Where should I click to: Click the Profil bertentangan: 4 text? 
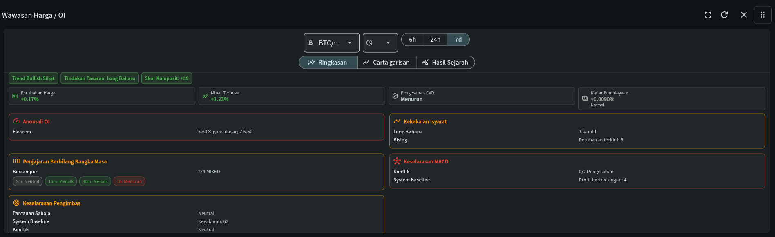pos(603,180)
